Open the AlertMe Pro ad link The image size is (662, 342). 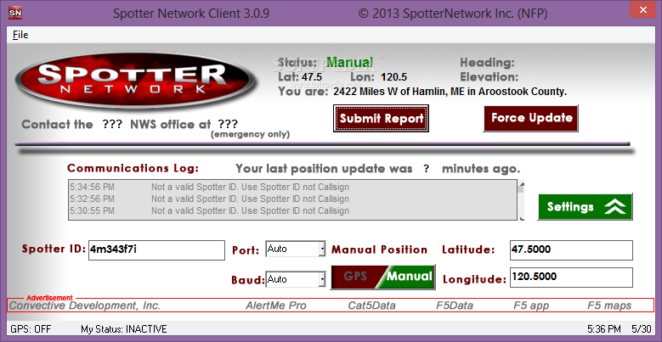coord(276,306)
